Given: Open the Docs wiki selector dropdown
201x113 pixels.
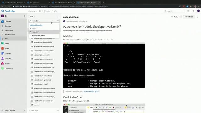Looking at the screenshot, I should point(32,17).
